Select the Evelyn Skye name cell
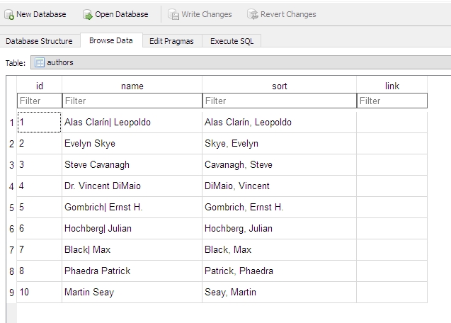 click(132, 144)
